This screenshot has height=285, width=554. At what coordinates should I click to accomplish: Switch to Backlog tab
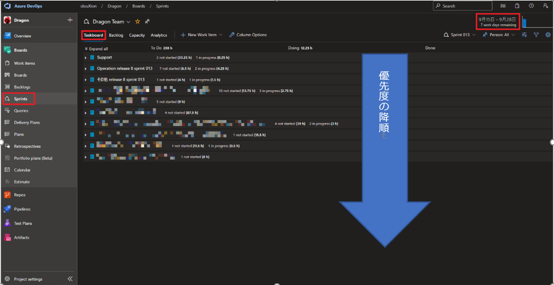(x=116, y=35)
